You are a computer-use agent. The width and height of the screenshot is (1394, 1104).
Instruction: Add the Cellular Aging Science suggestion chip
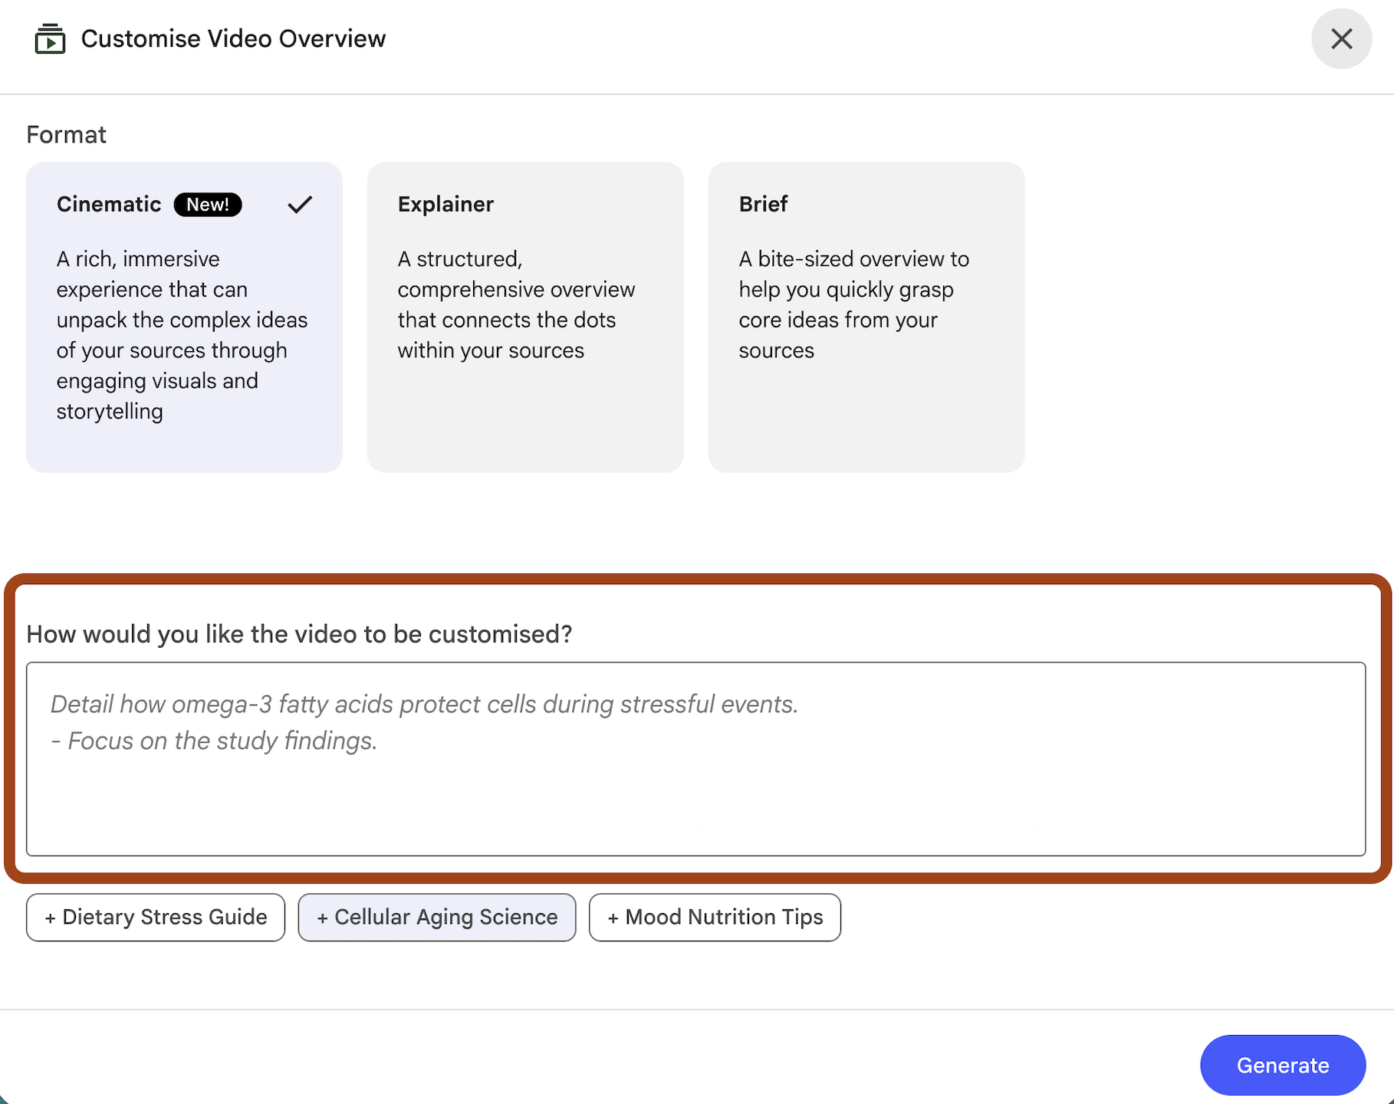click(x=437, y=917)
